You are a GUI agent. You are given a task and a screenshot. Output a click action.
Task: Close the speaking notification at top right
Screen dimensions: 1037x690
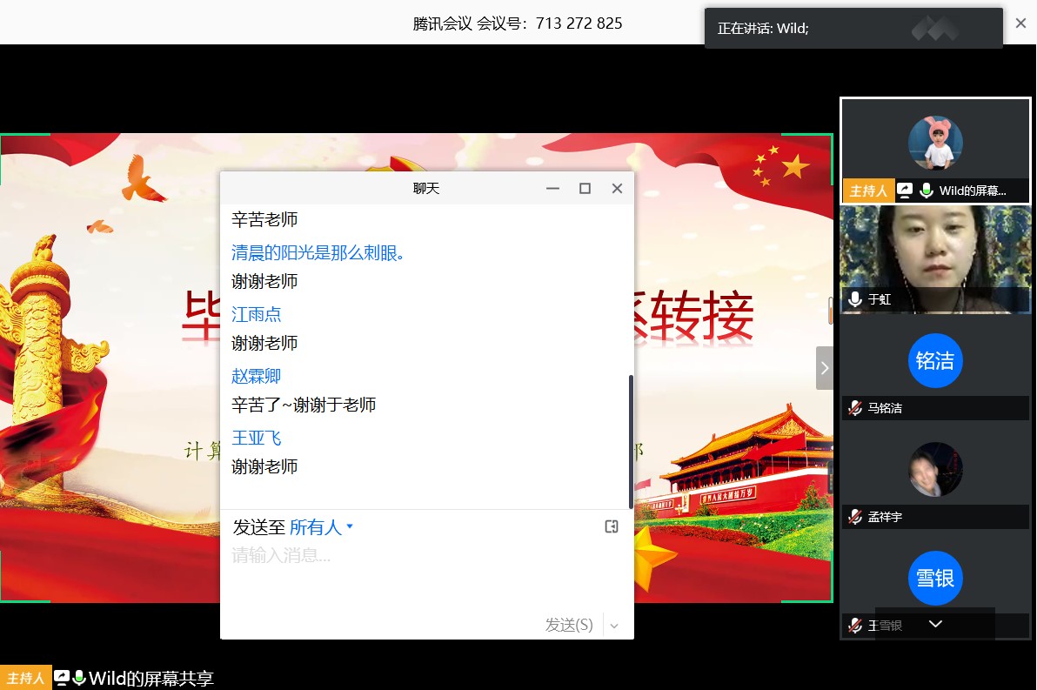pyautogui.click(x=1020, y=23)
